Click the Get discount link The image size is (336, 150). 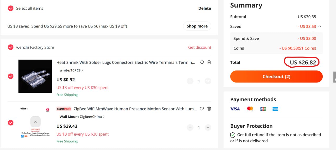tap(200, 47)
